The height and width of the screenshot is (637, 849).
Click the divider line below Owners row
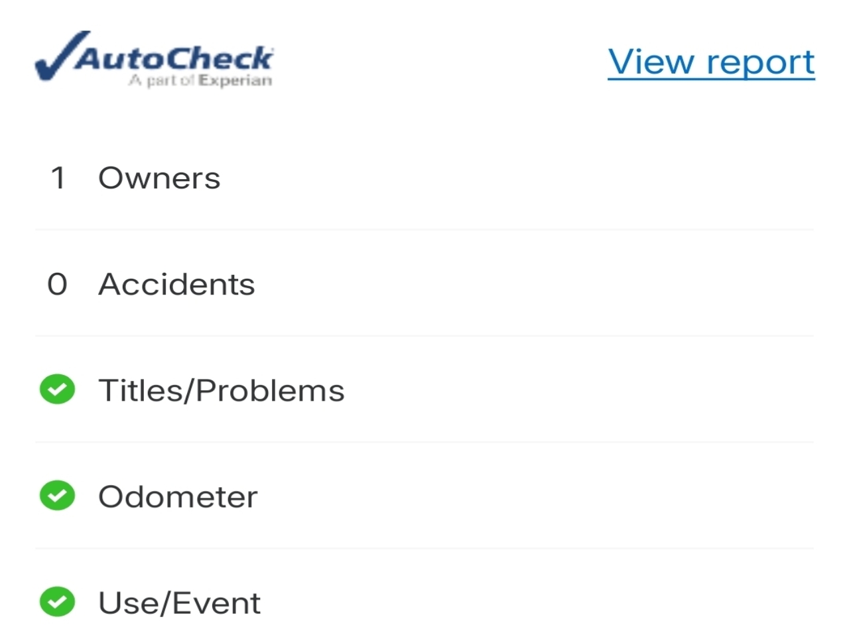click(424, 230)
